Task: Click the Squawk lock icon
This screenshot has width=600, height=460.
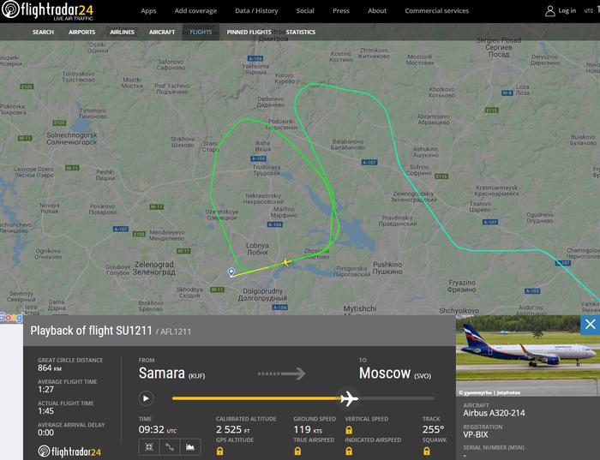Action: click(x=426, y=451)
